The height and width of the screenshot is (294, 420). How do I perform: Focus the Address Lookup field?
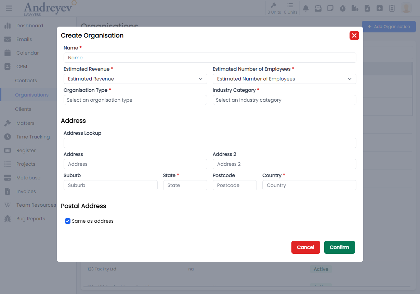[210, 143]
